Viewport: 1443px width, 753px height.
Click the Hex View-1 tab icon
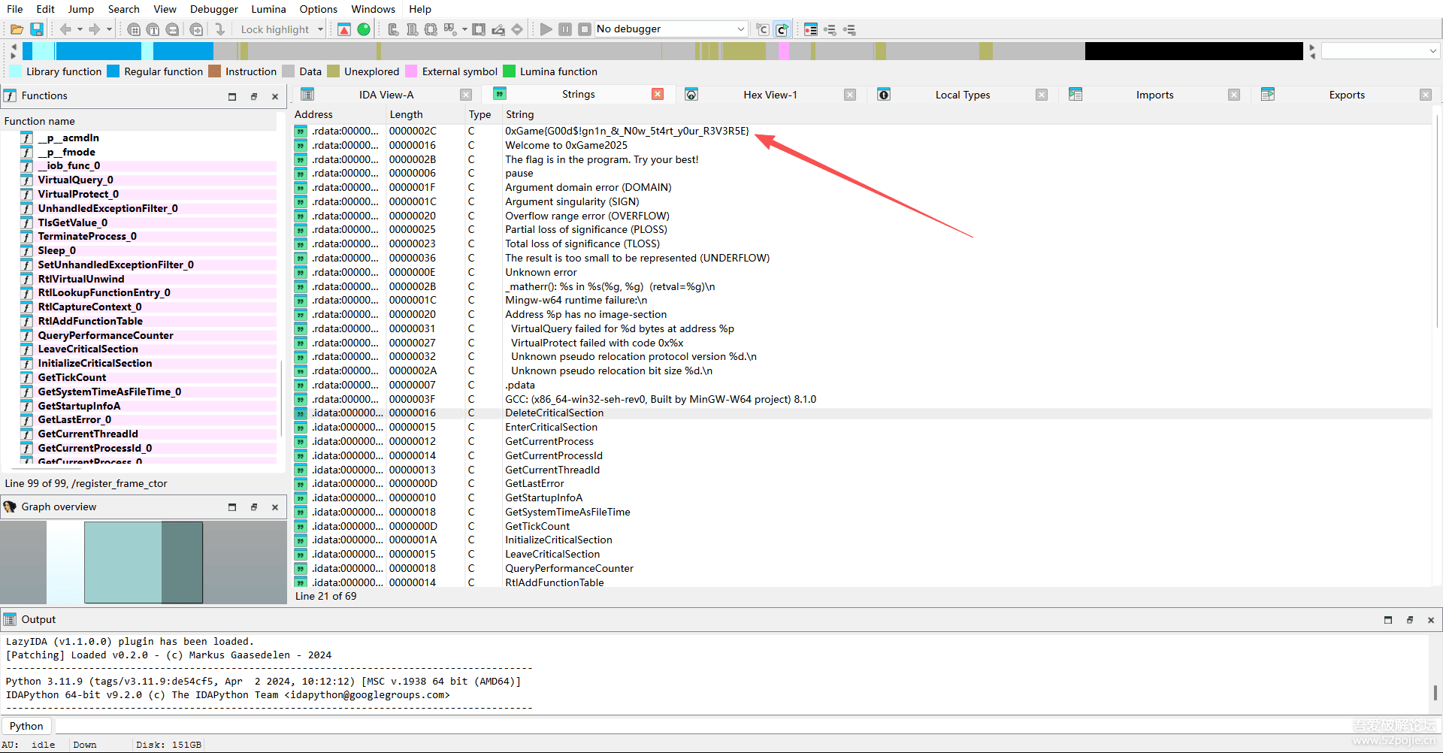pos(691,95)
